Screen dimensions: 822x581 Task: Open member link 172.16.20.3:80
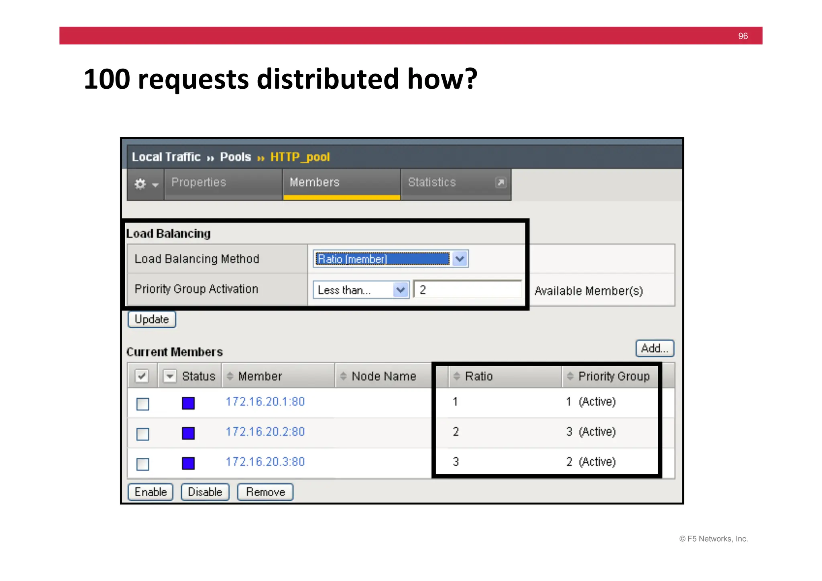pos(265,462)
